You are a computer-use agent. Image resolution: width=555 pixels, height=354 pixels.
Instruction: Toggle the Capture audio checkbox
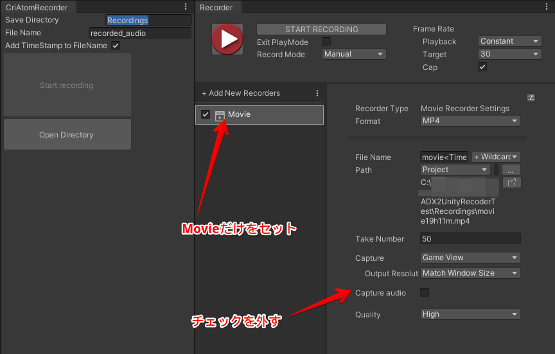coord(425,292)
